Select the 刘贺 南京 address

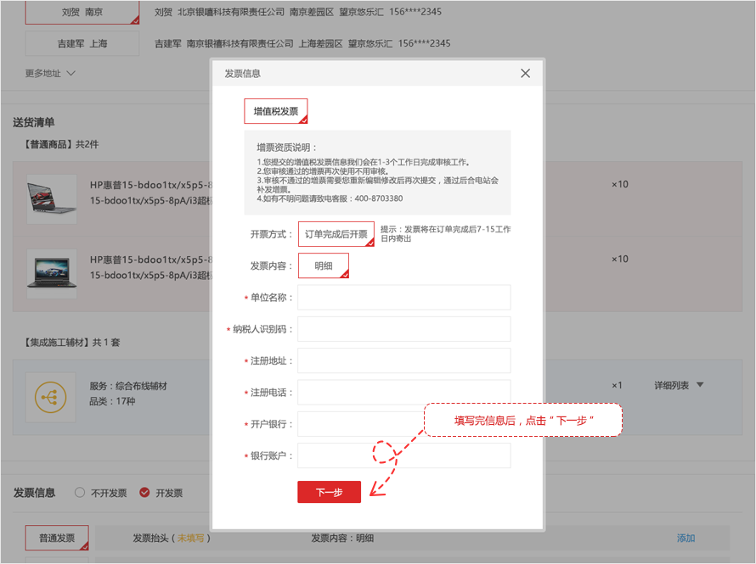tap(82, 12)
